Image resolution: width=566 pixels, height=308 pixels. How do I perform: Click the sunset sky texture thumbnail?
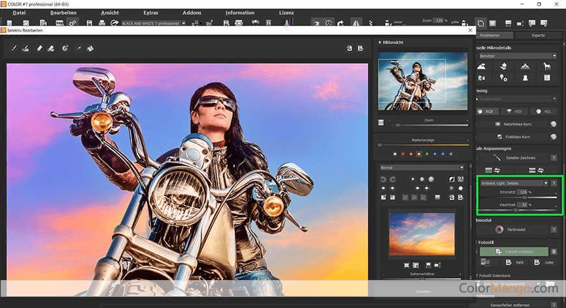422,233
